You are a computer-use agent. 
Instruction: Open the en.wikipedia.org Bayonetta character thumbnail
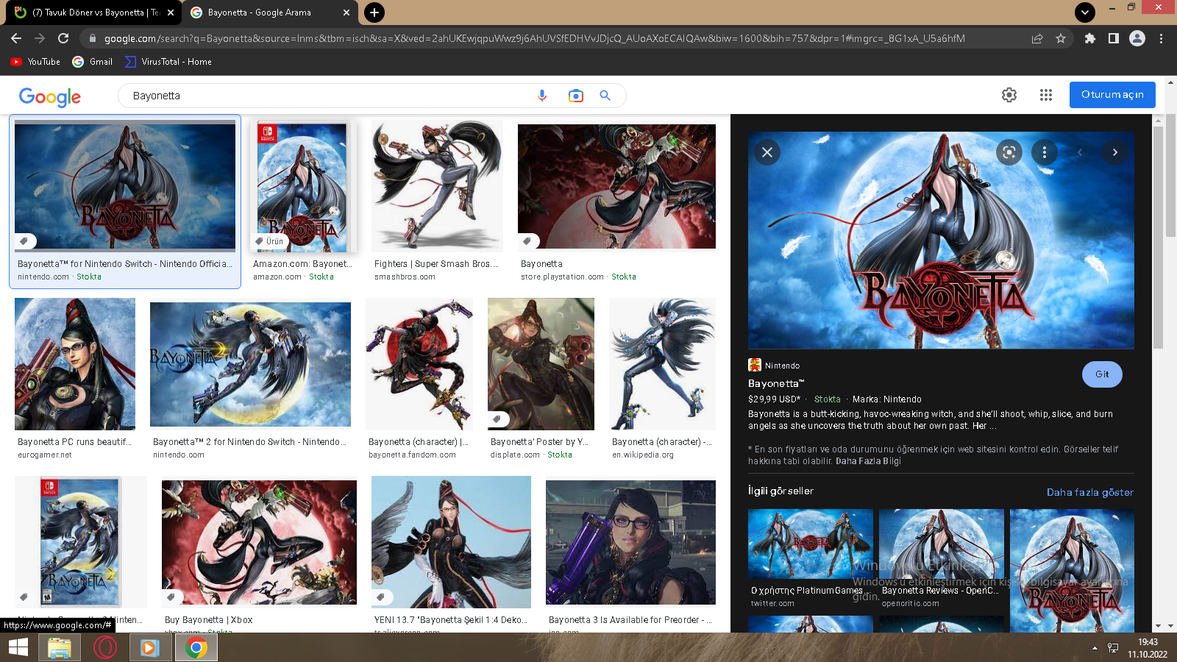(662, 364)
